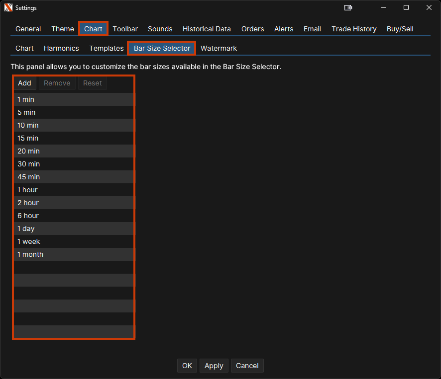Click the app logo icon in title bar
This screenshot has width=441, height=379.
[x=8, y=8]
